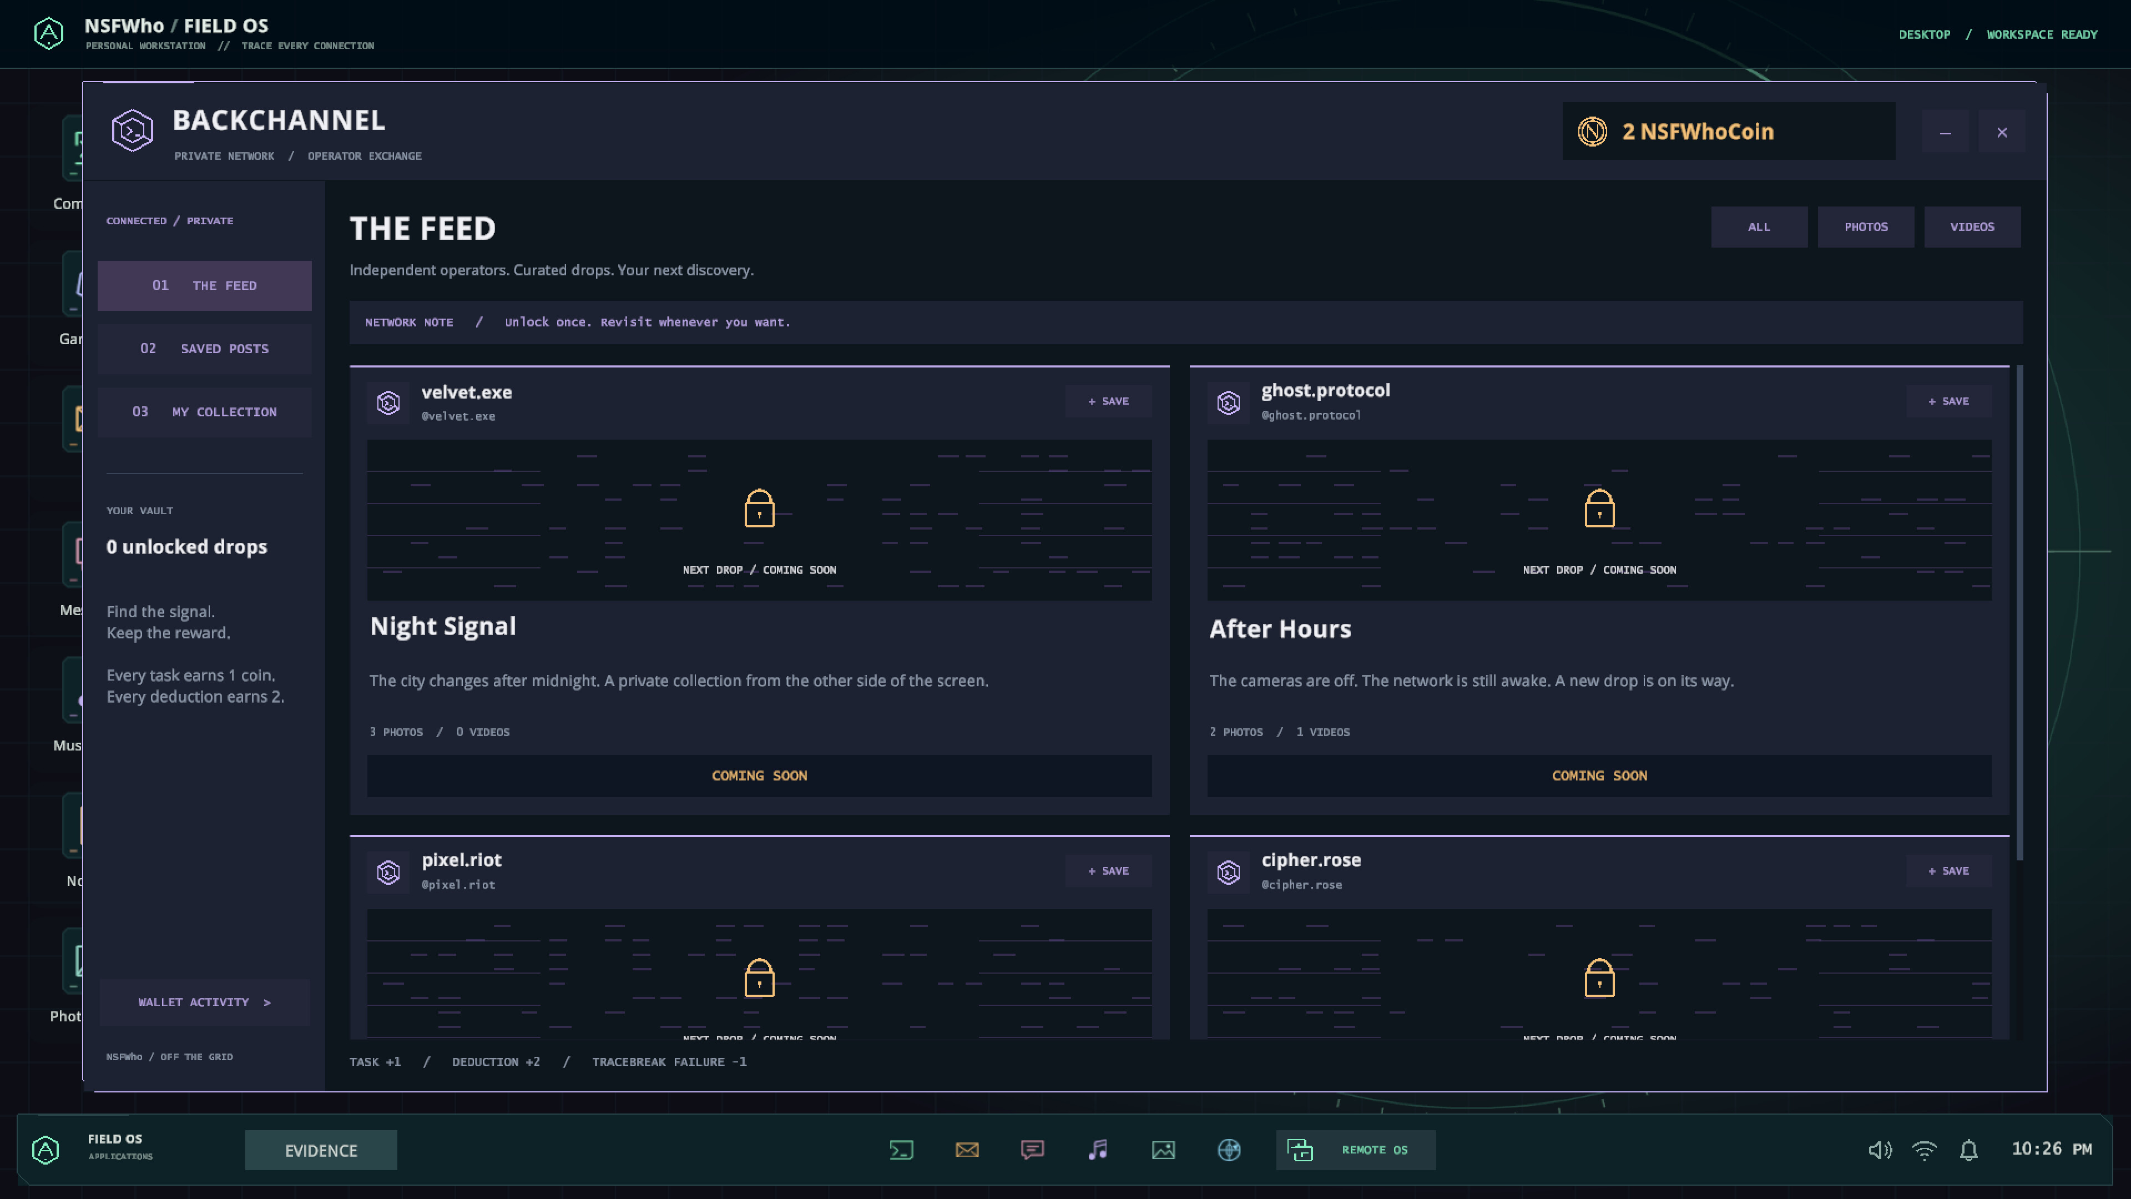Open the mail envelope icon in the taskbar
2131x1199 pixels.
point(966,1150)
